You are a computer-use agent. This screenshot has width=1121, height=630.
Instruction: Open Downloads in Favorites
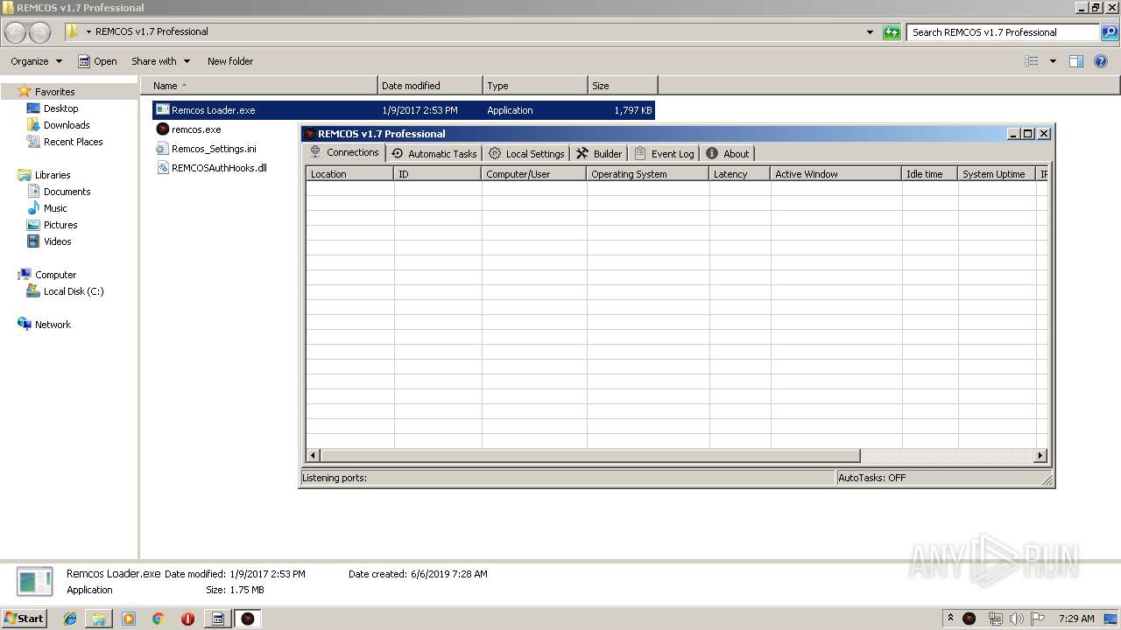[67, 125]
